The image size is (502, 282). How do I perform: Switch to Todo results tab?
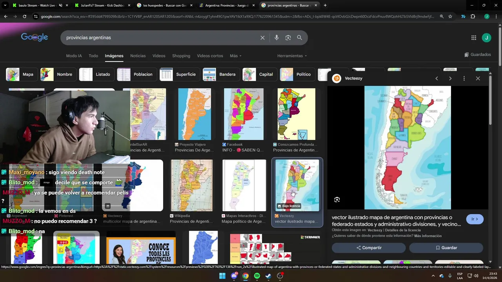[93, 56]
